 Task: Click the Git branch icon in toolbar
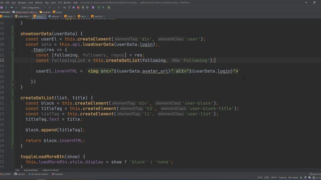(x=69, y=7)
